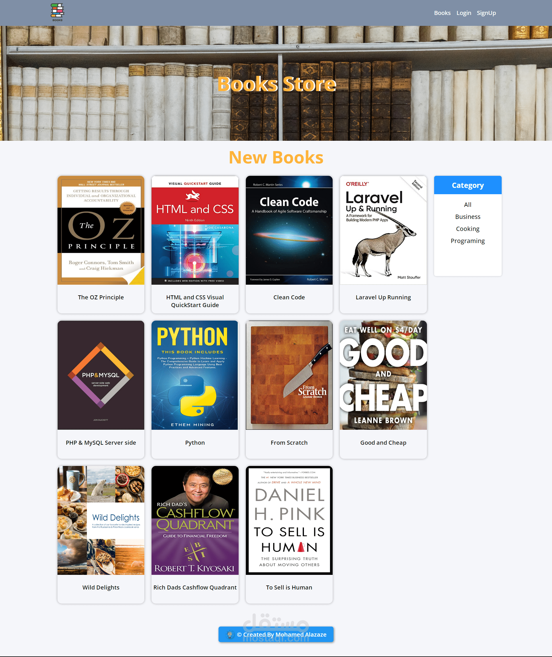Screen dimensions: 552x657
Task: Filter books by All category
Action: tap(467, 205)
